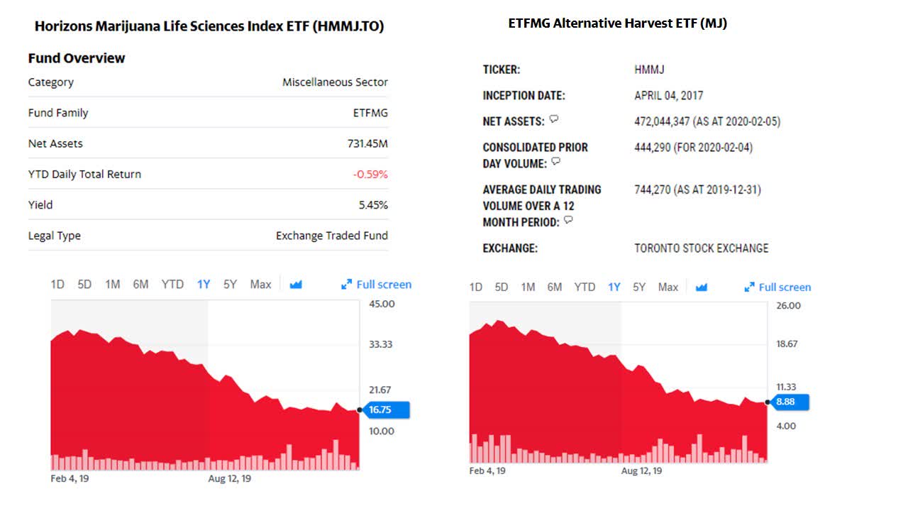
Task: Click the red YTD Daily Total Return value
Action: (371, 174)
